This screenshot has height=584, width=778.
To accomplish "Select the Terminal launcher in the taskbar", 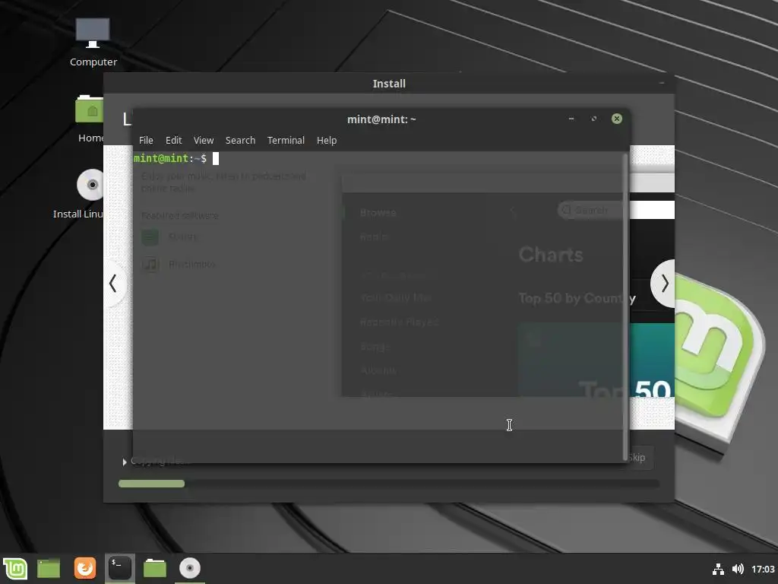I will (120, 568).
